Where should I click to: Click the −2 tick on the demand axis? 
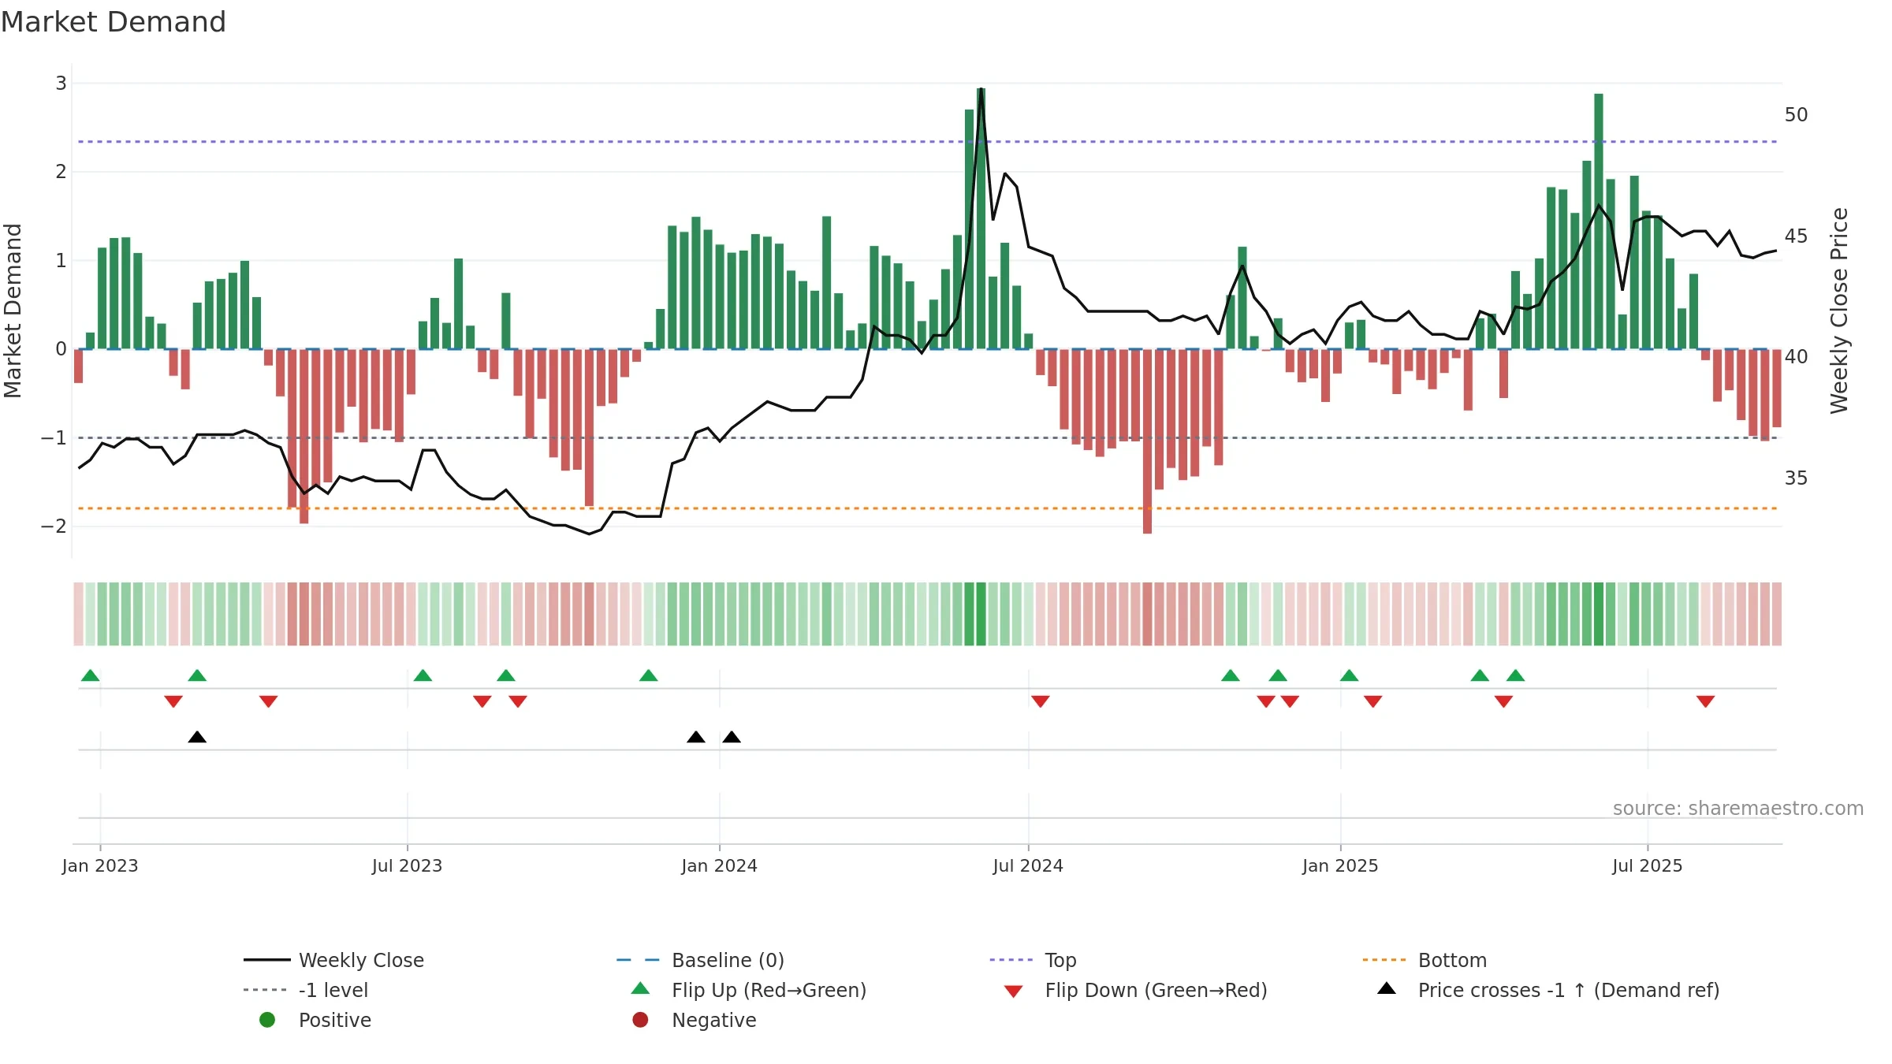coord(54,526)
